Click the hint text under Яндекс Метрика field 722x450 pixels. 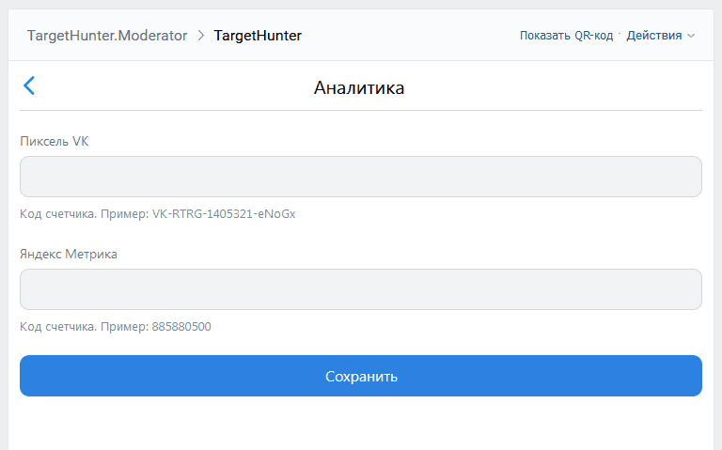(85, 327)
